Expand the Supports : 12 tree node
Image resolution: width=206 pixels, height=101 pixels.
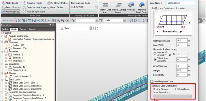click(6, 67)
